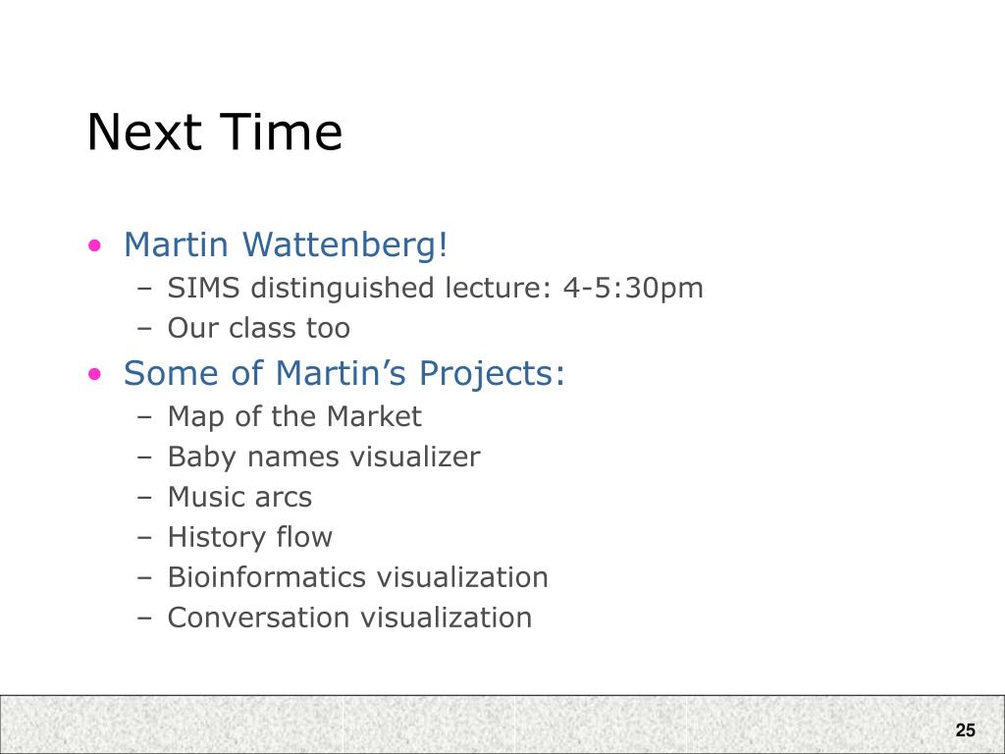
Task: Select the 'Bioinformatics visualization' item
Action: tap(357, 577)
